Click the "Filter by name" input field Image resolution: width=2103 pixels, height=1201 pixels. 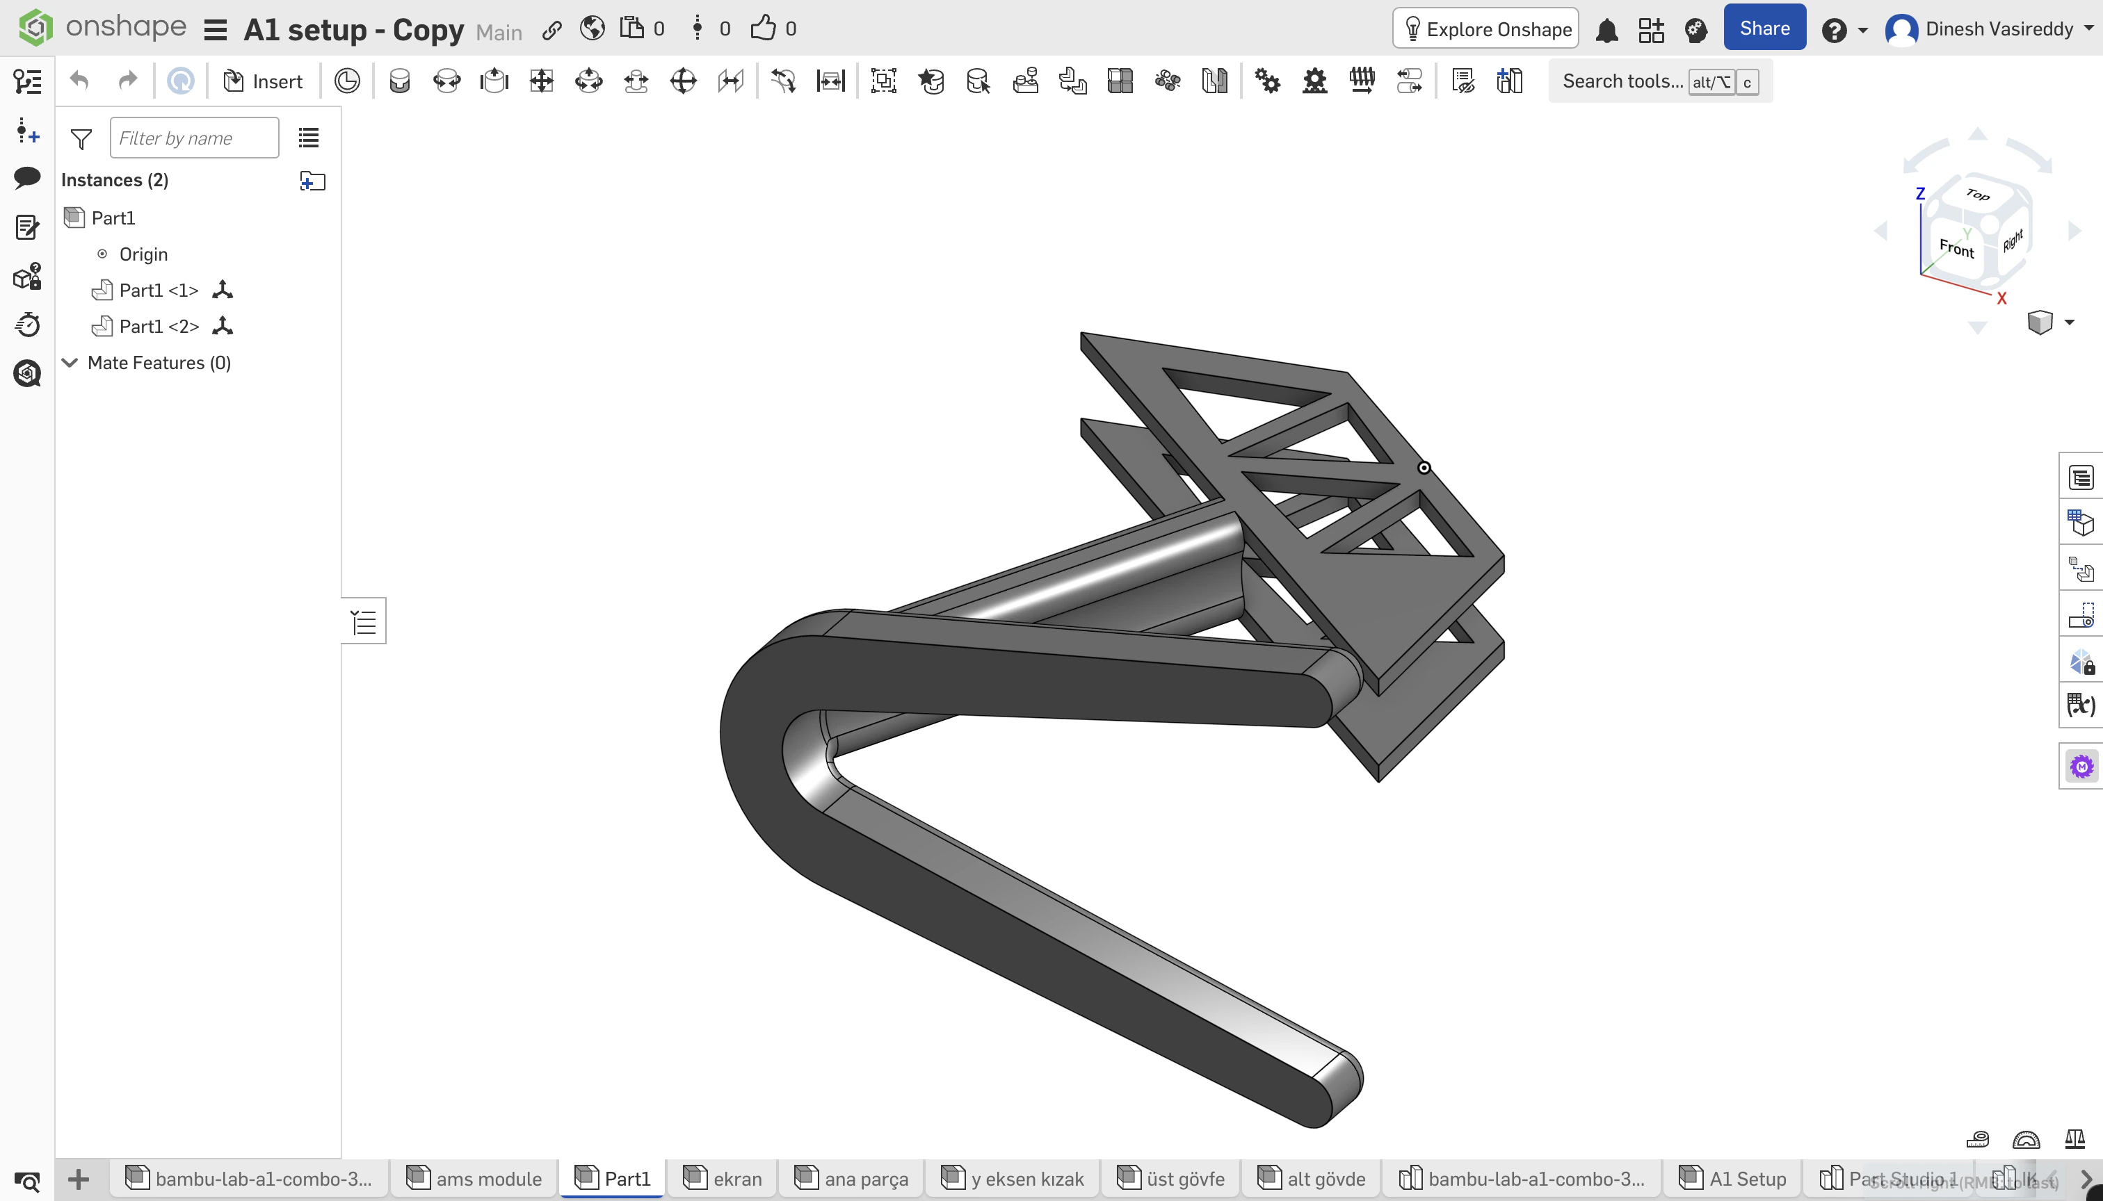pyautogui.click(x=195, y=137)
